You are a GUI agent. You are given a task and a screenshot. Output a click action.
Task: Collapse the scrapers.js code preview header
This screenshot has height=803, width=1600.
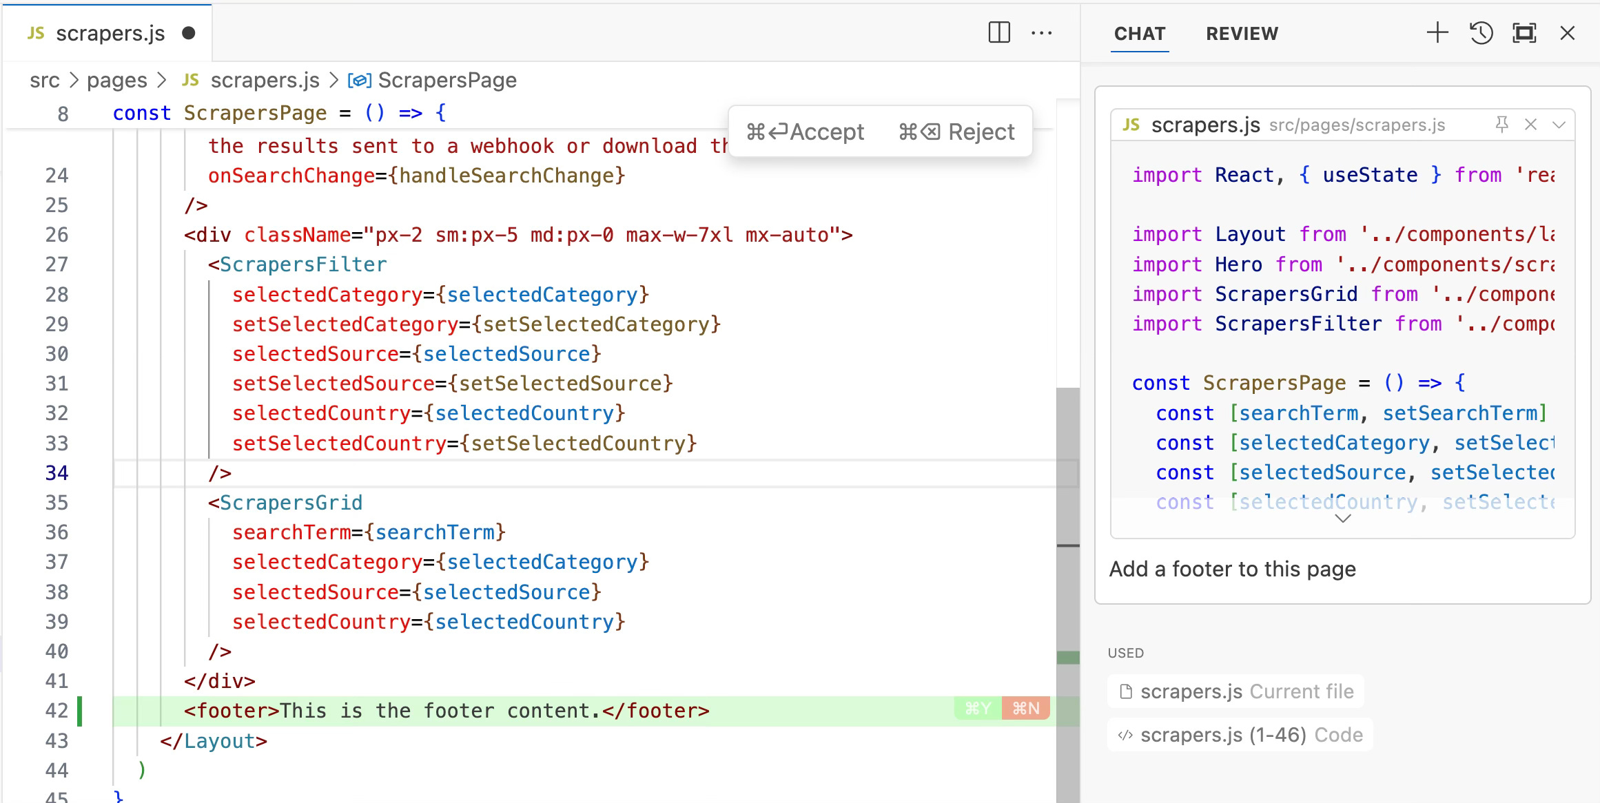tap(1559, 125)
